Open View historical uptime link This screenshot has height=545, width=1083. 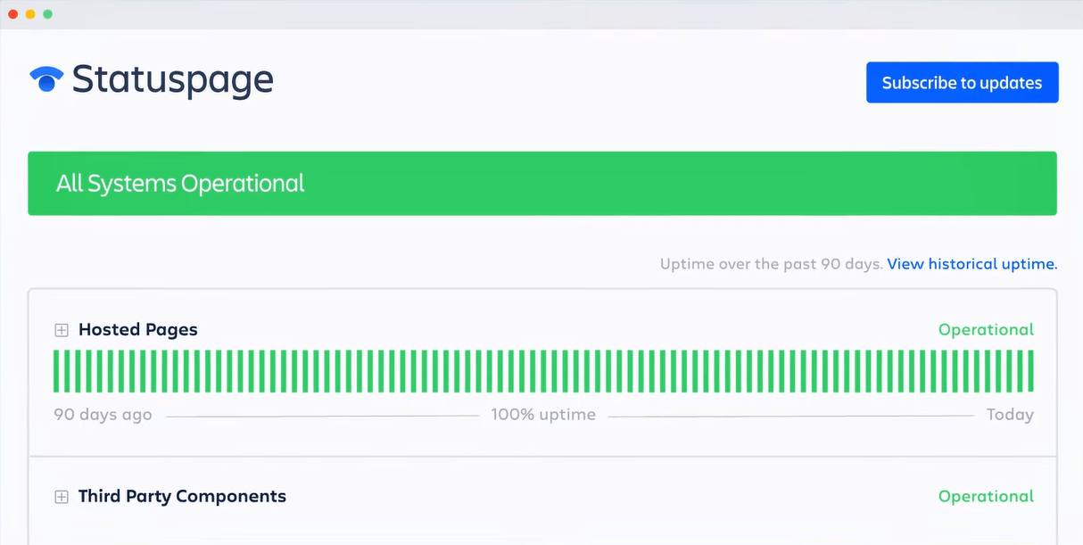click(x=971, y=264)
